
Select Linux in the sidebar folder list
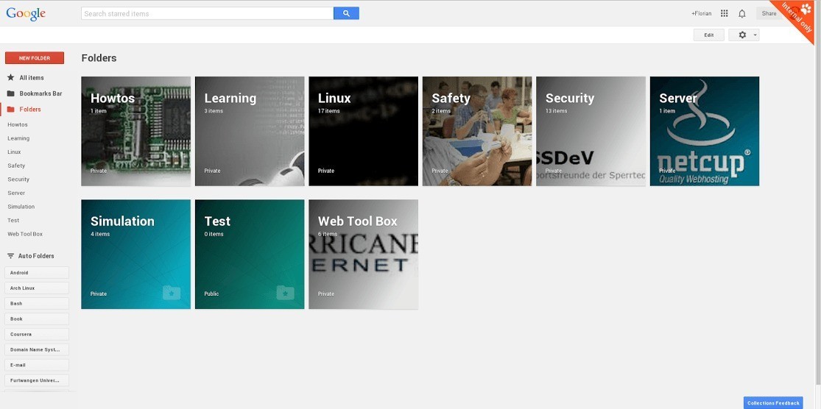[x=14, y=152]
